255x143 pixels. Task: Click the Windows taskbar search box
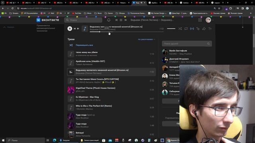(x=25, y=140)
